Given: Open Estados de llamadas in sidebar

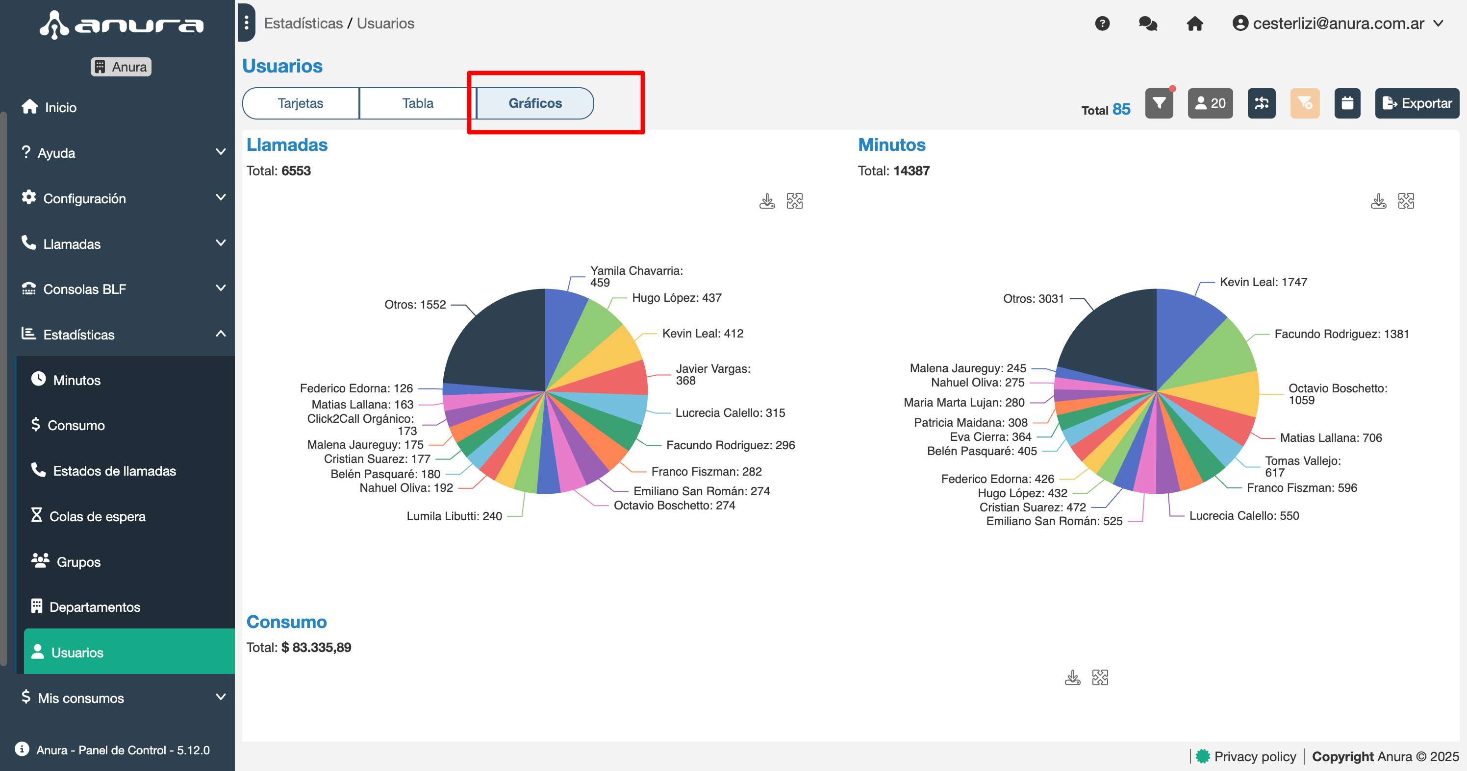Looking at the screenshot, I should point(114,471).
